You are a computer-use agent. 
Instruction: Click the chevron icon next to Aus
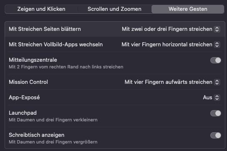tap(217, 98)
